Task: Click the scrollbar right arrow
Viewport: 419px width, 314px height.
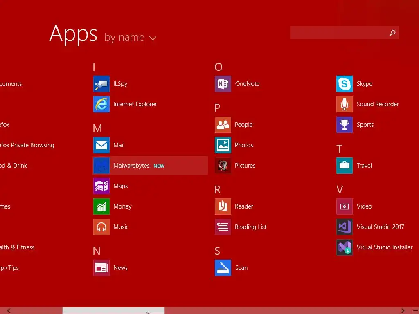Action: pyautogui.click(x=403, y=311)
